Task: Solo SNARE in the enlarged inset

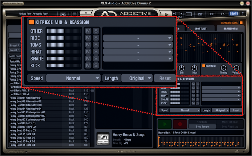Action: [x=96, y=59]
